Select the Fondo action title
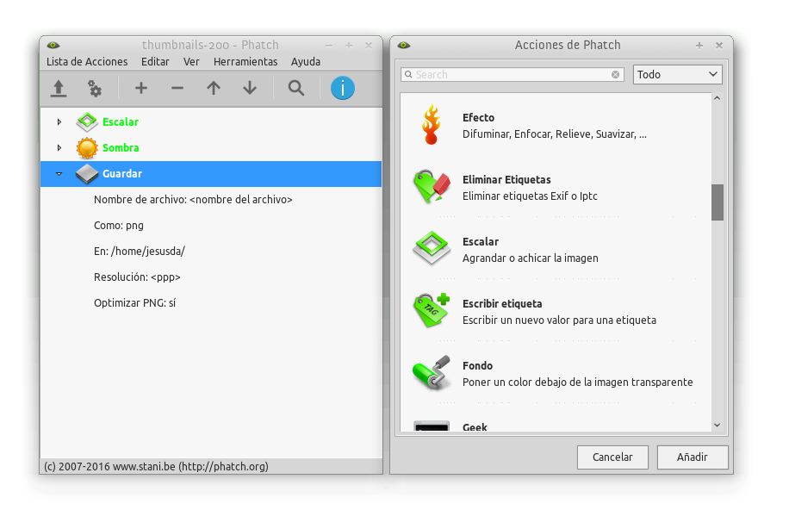The height and width of the screenshot is (510, 789). (x=477, y=365)
